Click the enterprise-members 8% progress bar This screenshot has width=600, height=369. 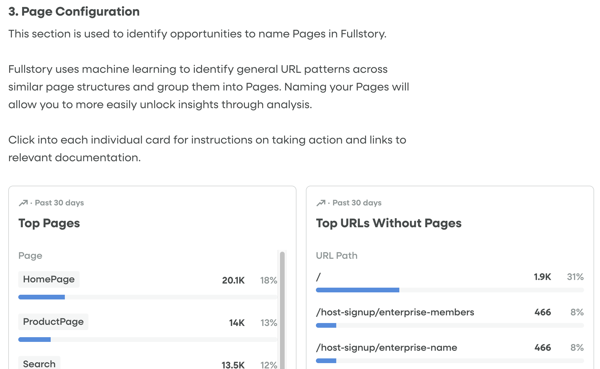point(326,325)
